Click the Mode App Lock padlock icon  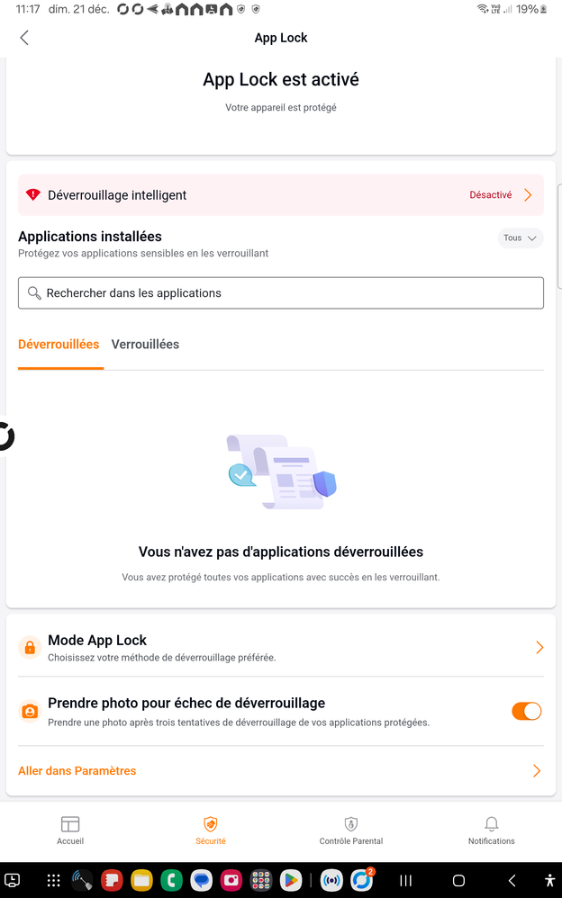pyautogui.click(x=30, y=647)
